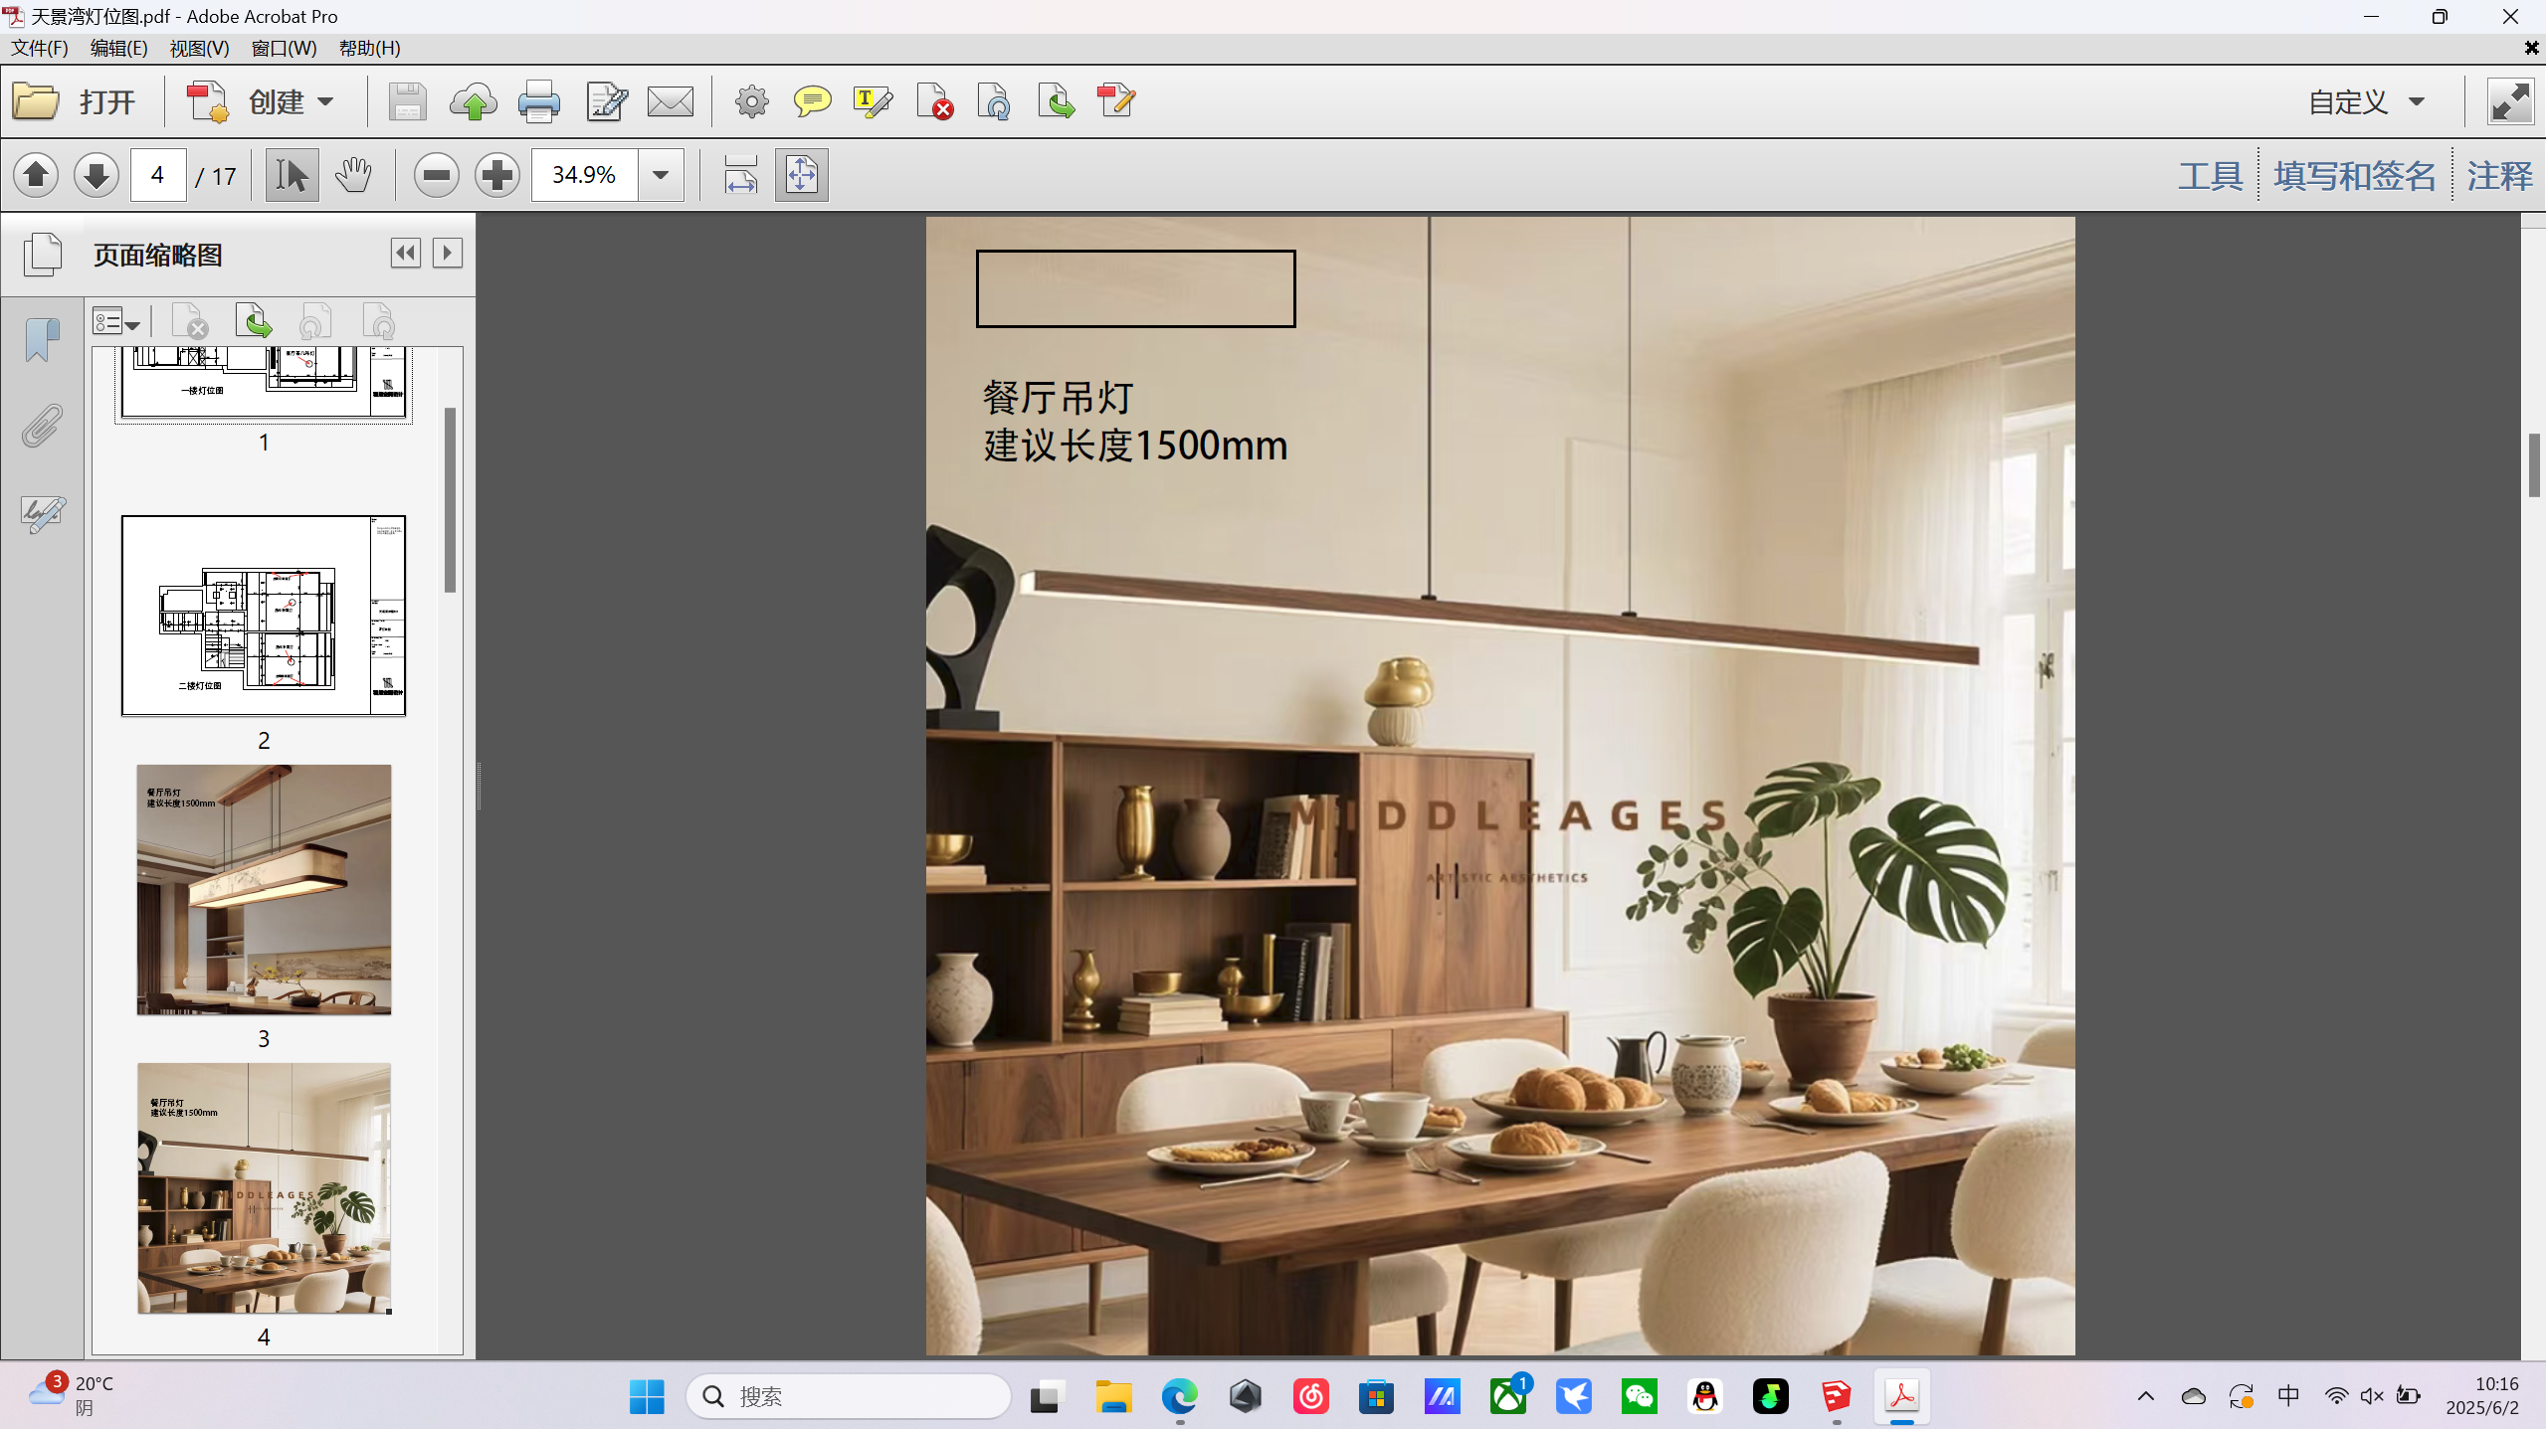Activate the Hand pan tool
The height and width of the screenshot is (1429, 2546).
coord(352,175)
